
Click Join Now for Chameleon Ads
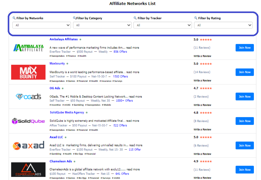point(244,170)
